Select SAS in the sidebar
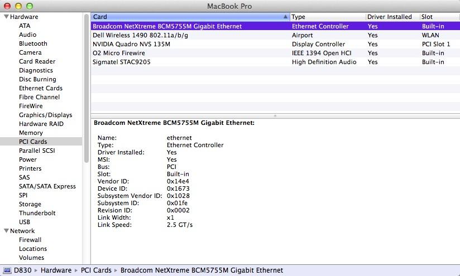Image resolution: width=460 pixels, height=276 pixels. (x=25, y=177)
